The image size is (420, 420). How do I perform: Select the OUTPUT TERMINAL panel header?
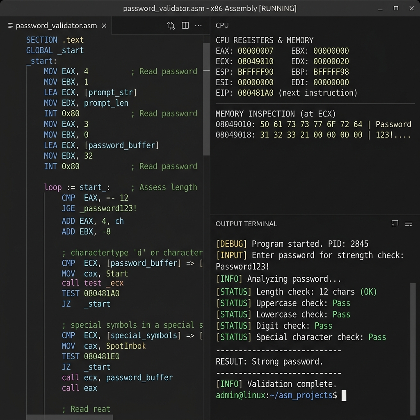coord(246,224)
